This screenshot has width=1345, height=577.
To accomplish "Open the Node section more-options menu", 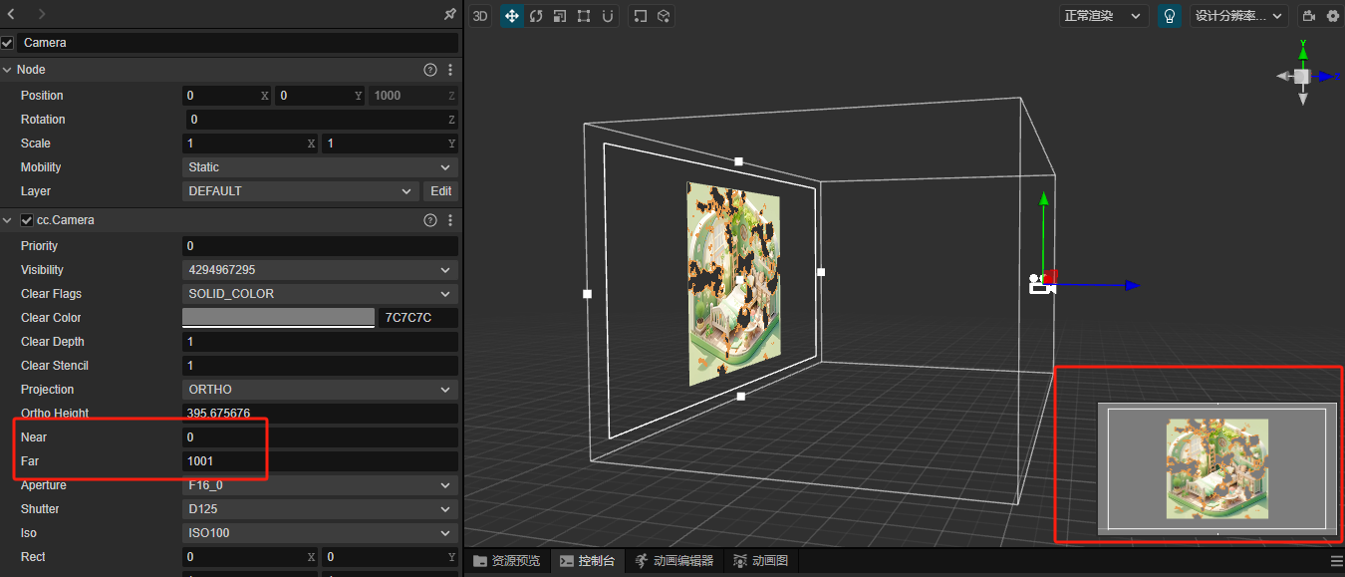I will pos(450,70).
